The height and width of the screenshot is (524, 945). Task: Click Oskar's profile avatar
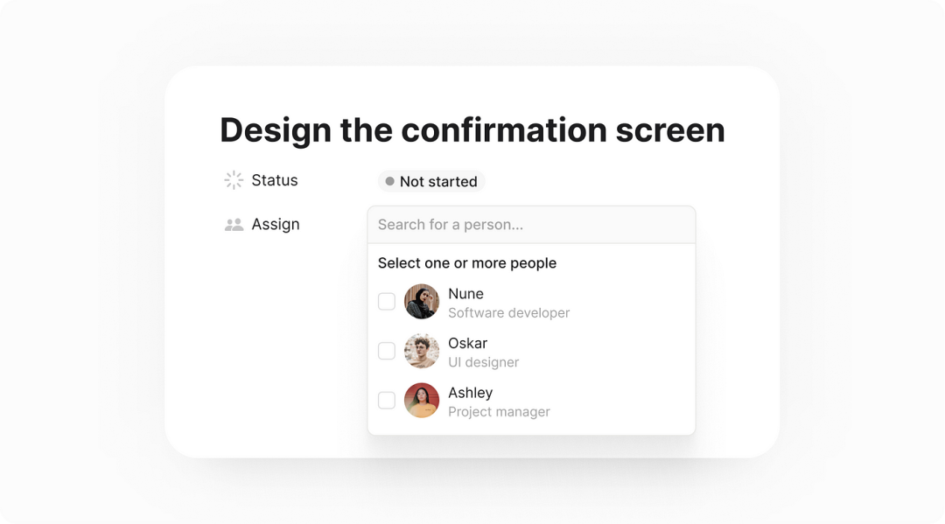[x=421, y=351]
